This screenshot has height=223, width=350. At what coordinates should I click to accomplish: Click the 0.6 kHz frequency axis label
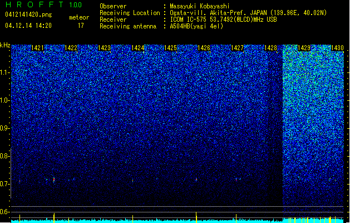[4, 212]
